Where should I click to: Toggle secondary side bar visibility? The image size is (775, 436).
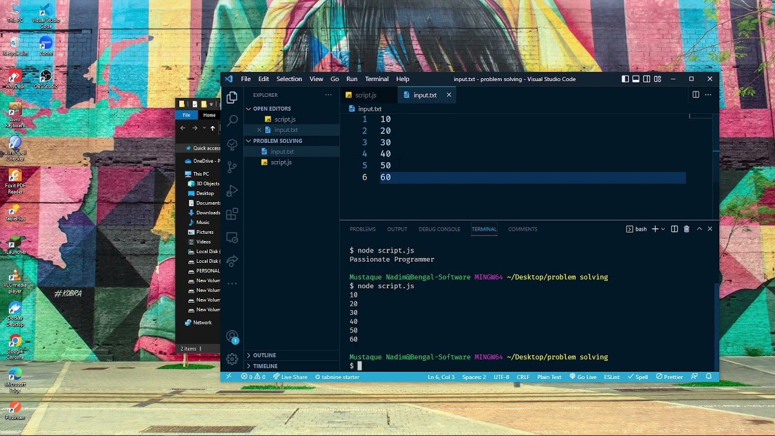pyautogui.click(x=647, y=79)
